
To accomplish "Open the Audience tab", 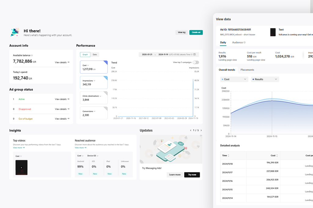I will [x=238, y=43].
